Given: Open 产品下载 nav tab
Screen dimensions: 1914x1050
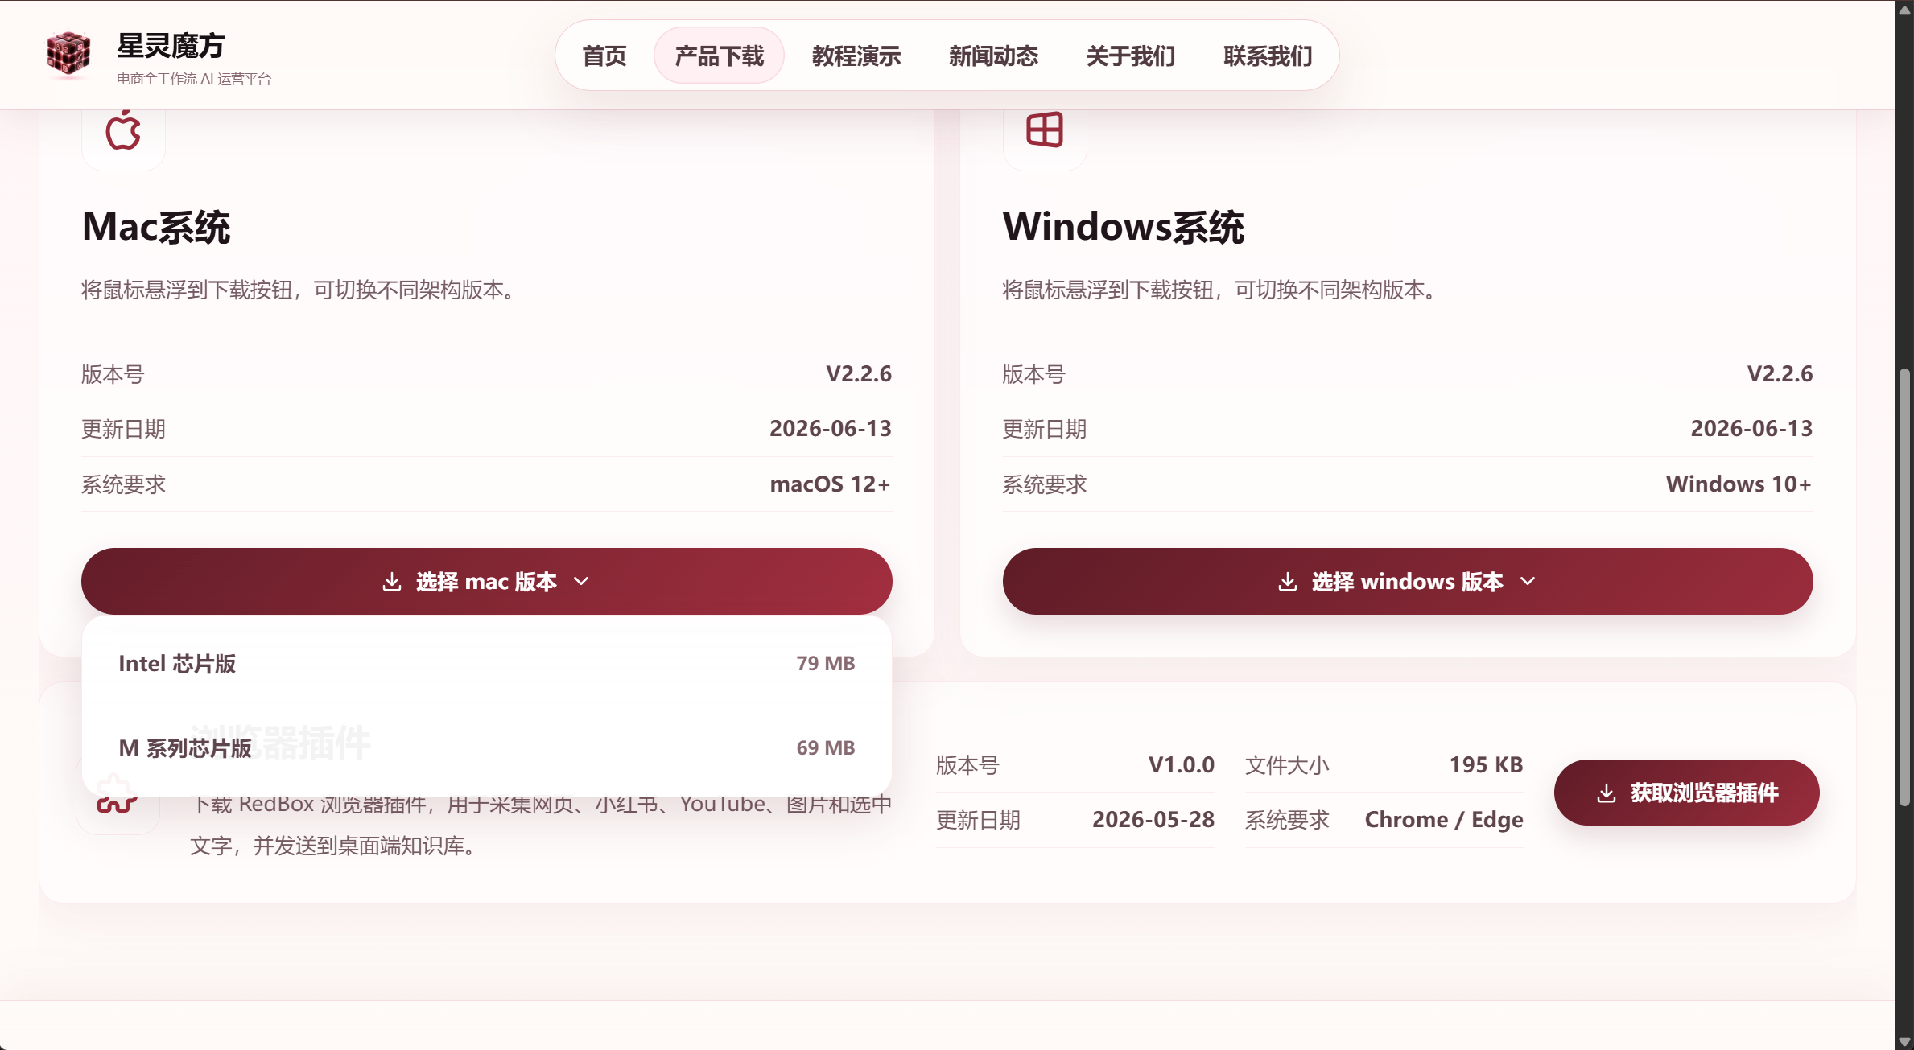Looking at the screenshot, I should pos(719,56).
